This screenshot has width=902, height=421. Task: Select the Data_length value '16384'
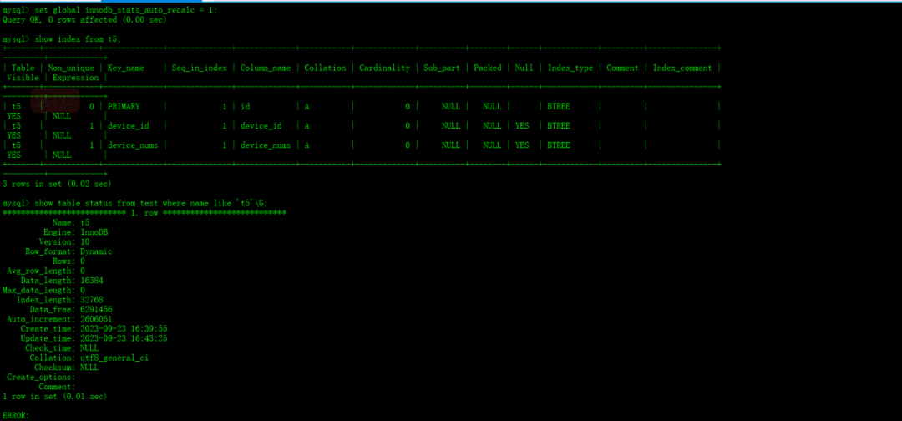click(x=92, y=281)
